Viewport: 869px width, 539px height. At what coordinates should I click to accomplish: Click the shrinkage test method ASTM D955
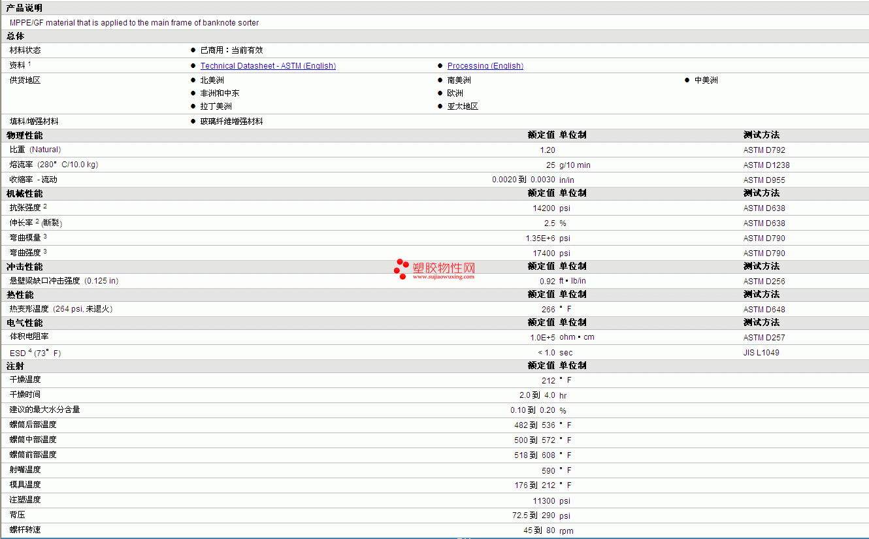click(764, 180)
